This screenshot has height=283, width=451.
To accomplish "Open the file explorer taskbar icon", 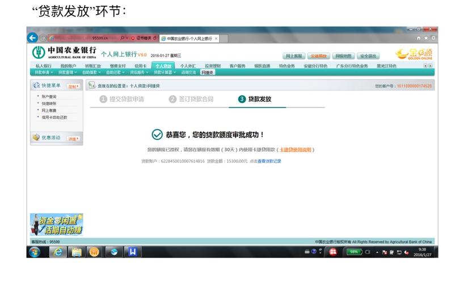I will [77, 252].
